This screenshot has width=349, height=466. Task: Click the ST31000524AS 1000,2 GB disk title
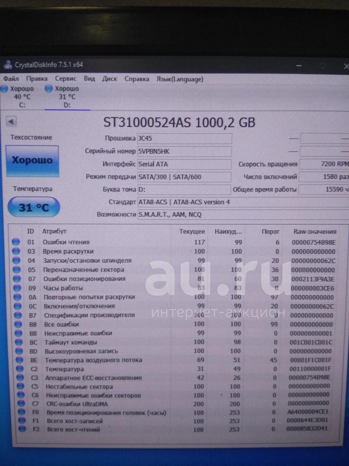pyautogui.click(x=179, y=122)
